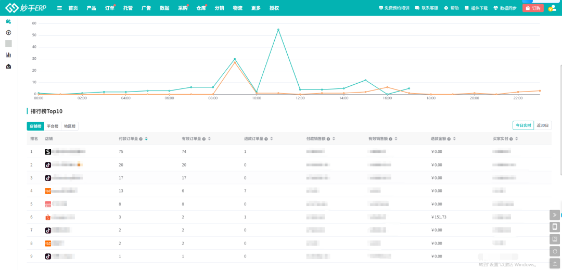Select the 地区榜 ranking tab

click(x=70, y=126)
